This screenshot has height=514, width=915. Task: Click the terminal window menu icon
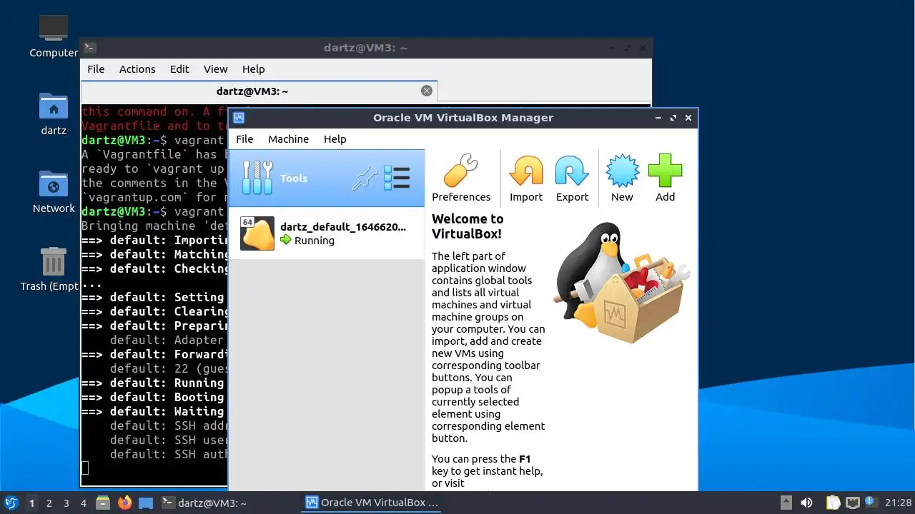pos(90,48)
